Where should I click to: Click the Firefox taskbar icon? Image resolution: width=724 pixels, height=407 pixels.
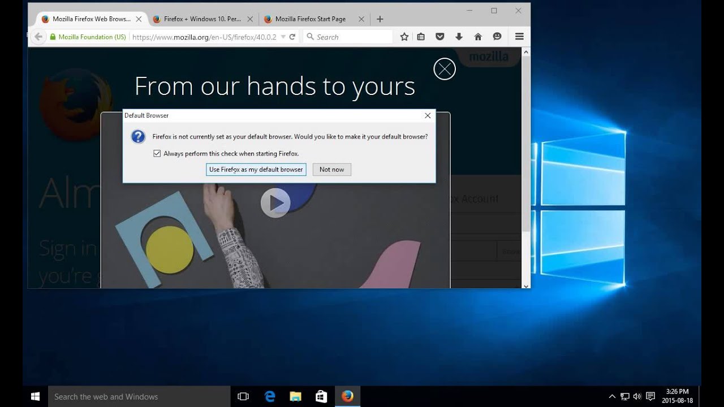[x=347, y=396]
